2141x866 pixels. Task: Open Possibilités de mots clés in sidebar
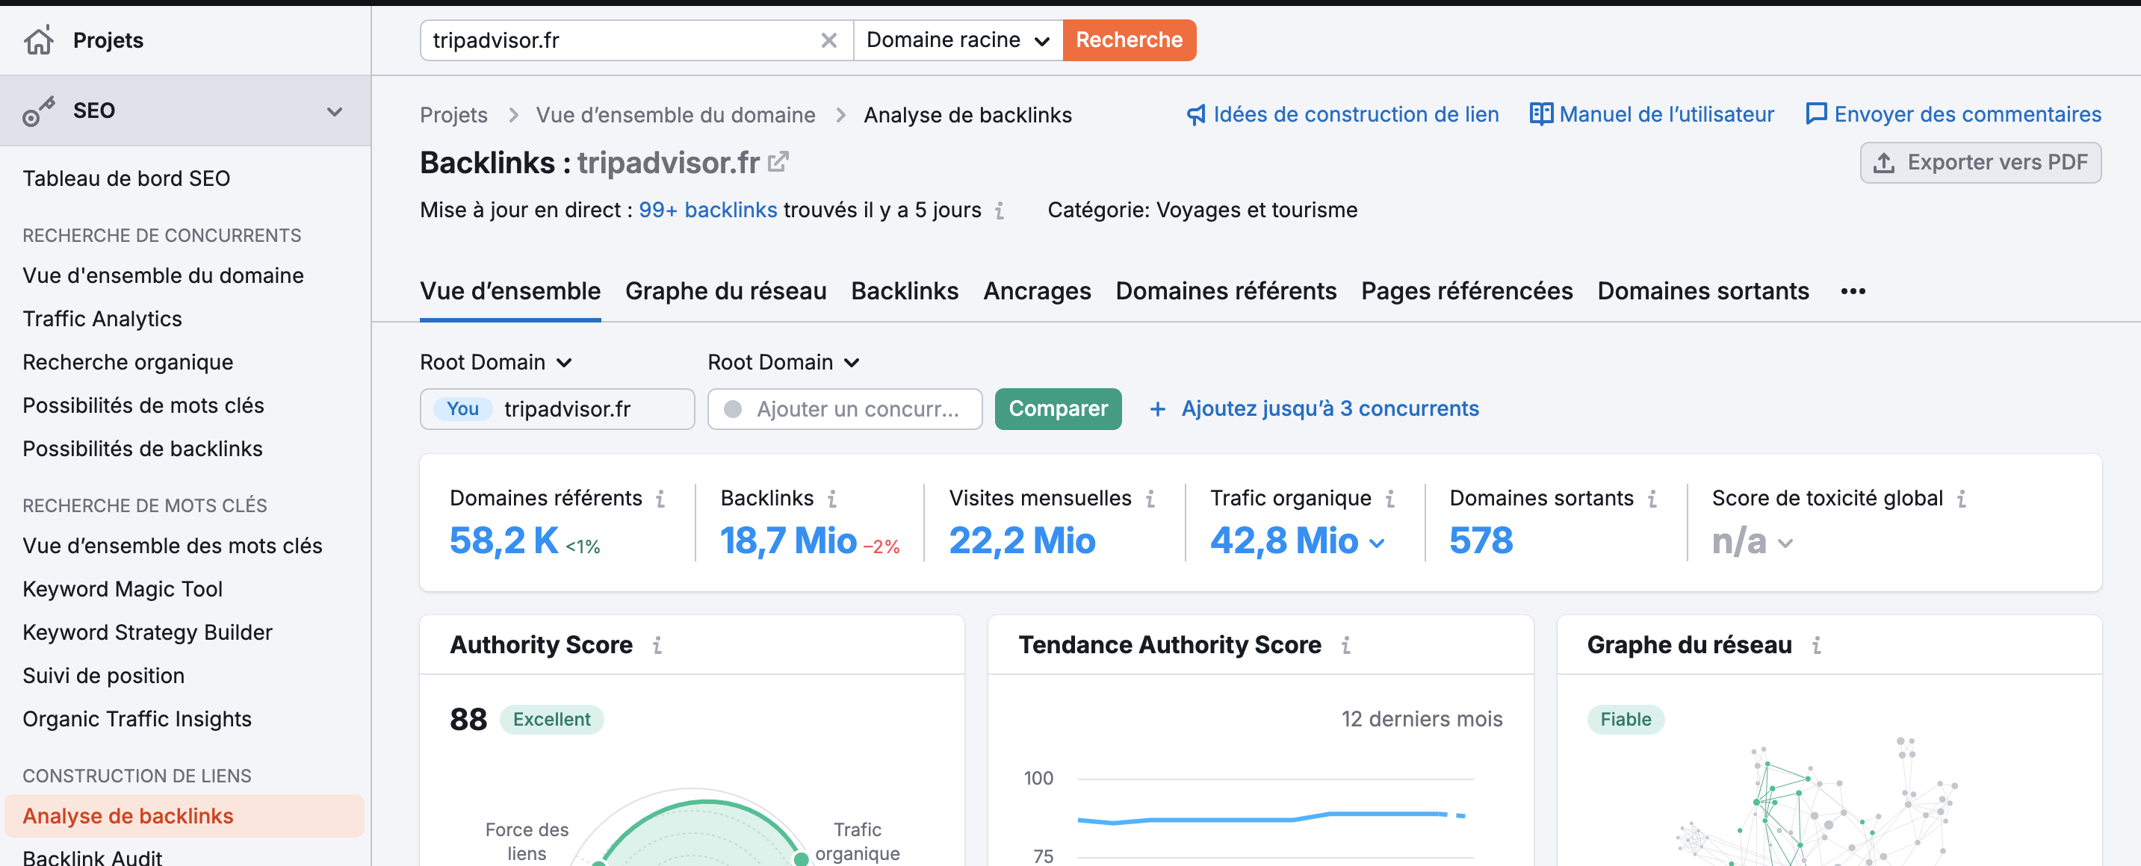(143, 405)
